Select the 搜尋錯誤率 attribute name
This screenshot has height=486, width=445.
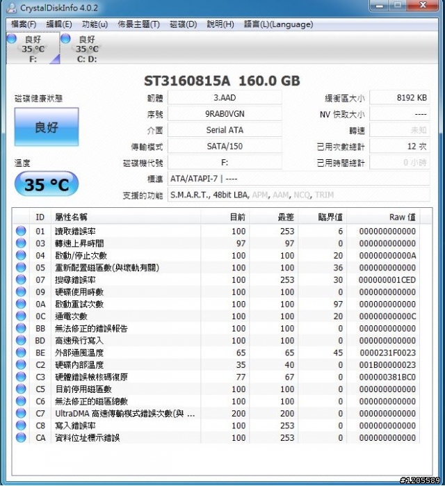75,280
